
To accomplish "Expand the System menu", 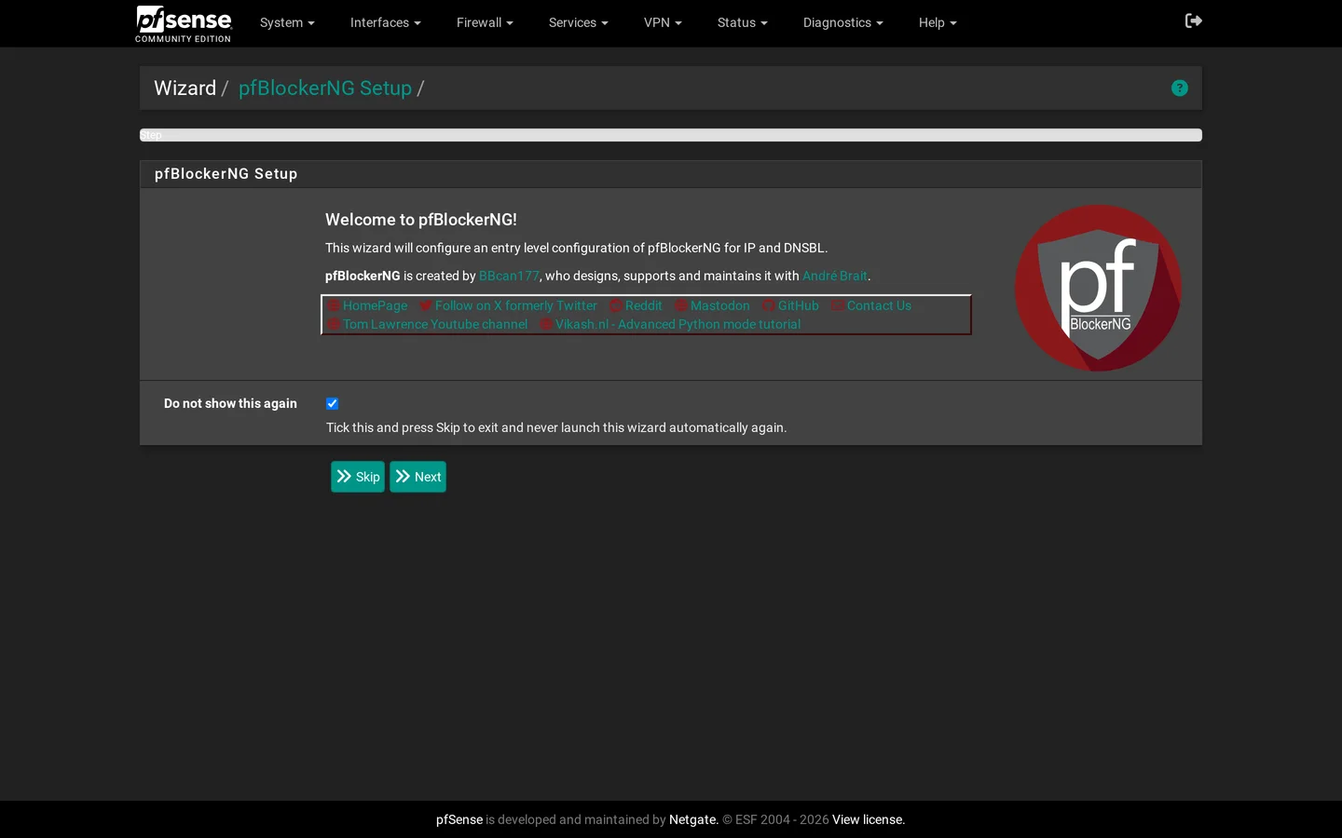I will tap(287, 22).
